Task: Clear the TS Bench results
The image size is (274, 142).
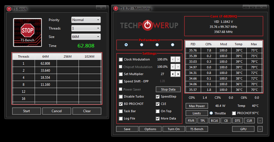Action: click(87, 111)
